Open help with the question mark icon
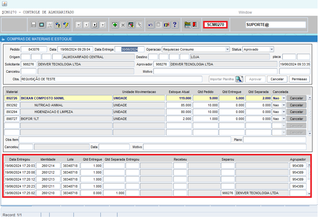 pos(174,25)
